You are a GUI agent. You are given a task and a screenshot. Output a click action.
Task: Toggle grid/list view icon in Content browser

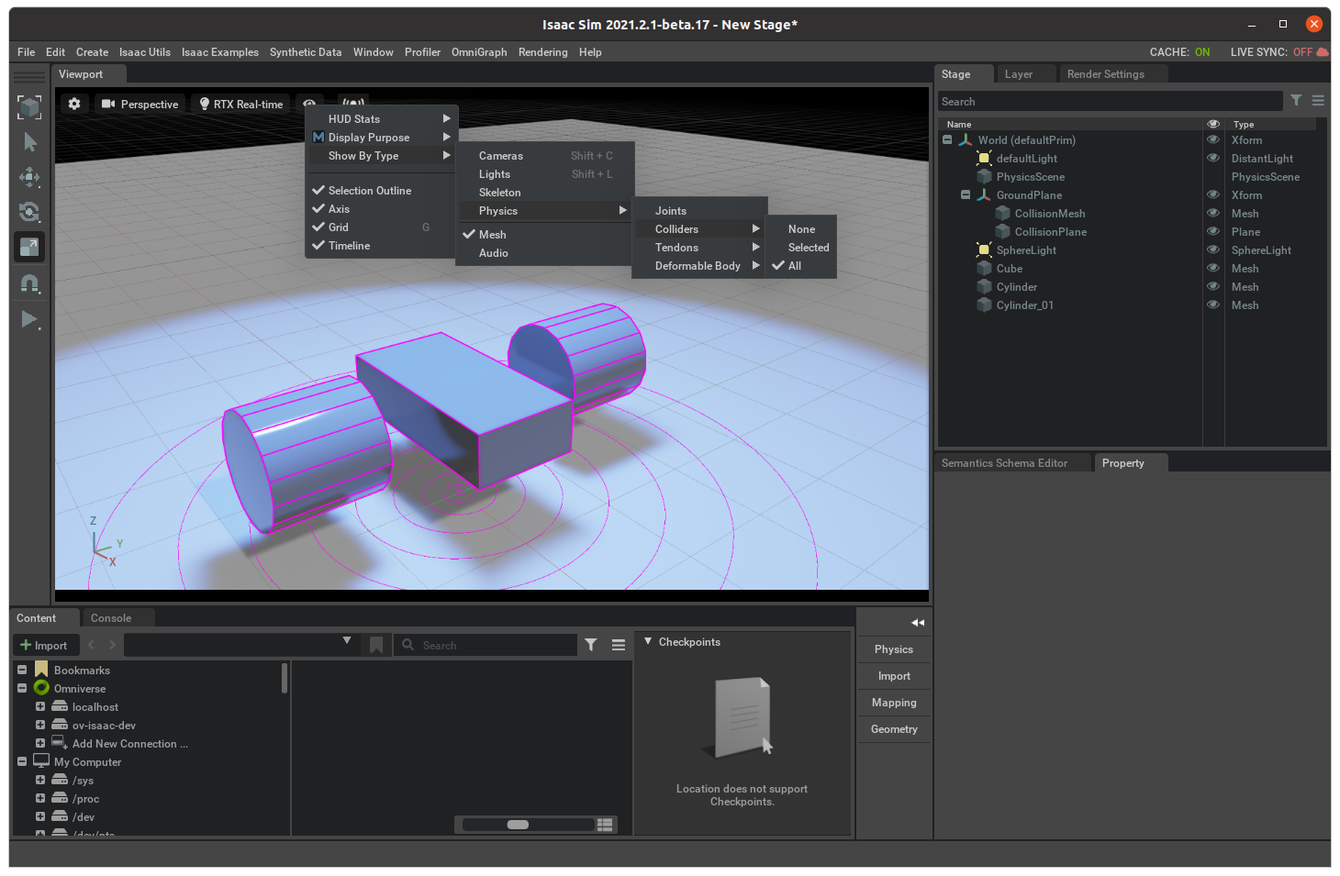(605, 825)
